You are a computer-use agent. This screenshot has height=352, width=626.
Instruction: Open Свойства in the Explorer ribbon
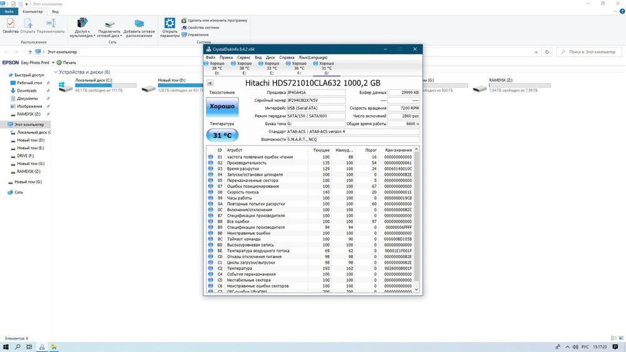click(11, 26)
